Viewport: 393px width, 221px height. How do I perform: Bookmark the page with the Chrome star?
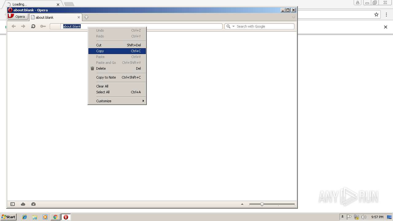pyautogui.click(x=376, y=14)
